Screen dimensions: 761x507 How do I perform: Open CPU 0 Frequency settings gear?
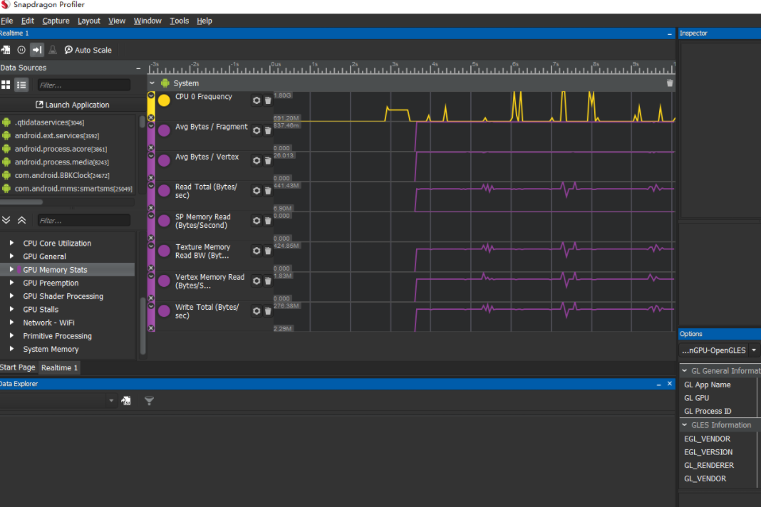pos(257,100)
